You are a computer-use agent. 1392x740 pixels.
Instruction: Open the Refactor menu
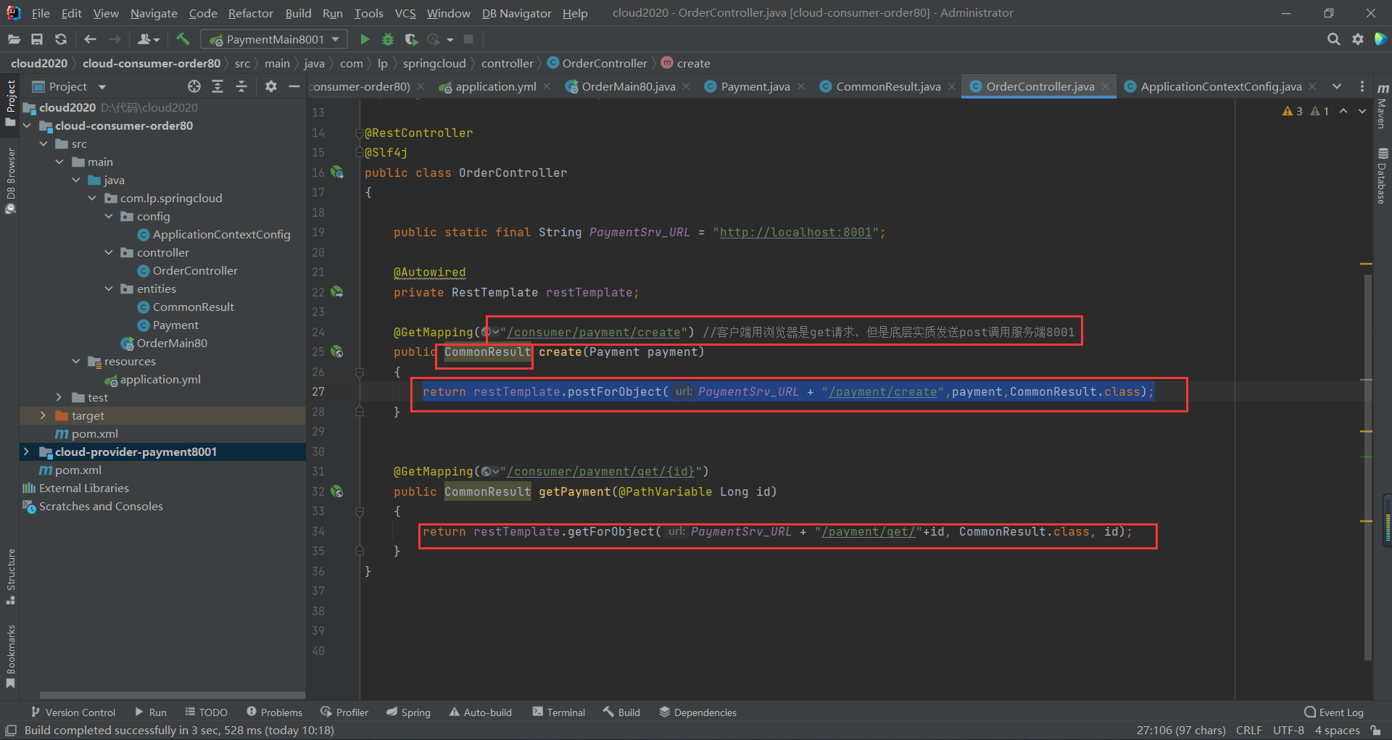pyautogui.click(x=250, y=13)
